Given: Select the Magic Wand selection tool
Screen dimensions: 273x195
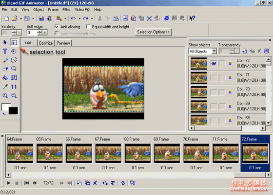Looking at the screenshot, I should pos(14,60).
